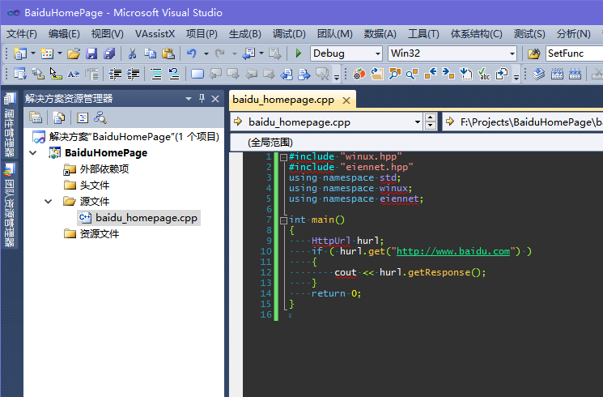Viewport: 603px width, 397px height.
Task: Close the Solution Explorer panel
Action: click(x=215, y=99)
